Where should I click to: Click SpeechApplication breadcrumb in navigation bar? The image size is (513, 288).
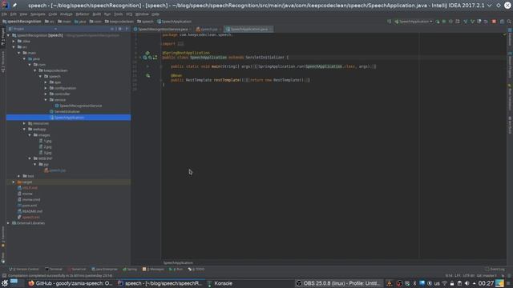pyautogui.click(x=174, y=22)
